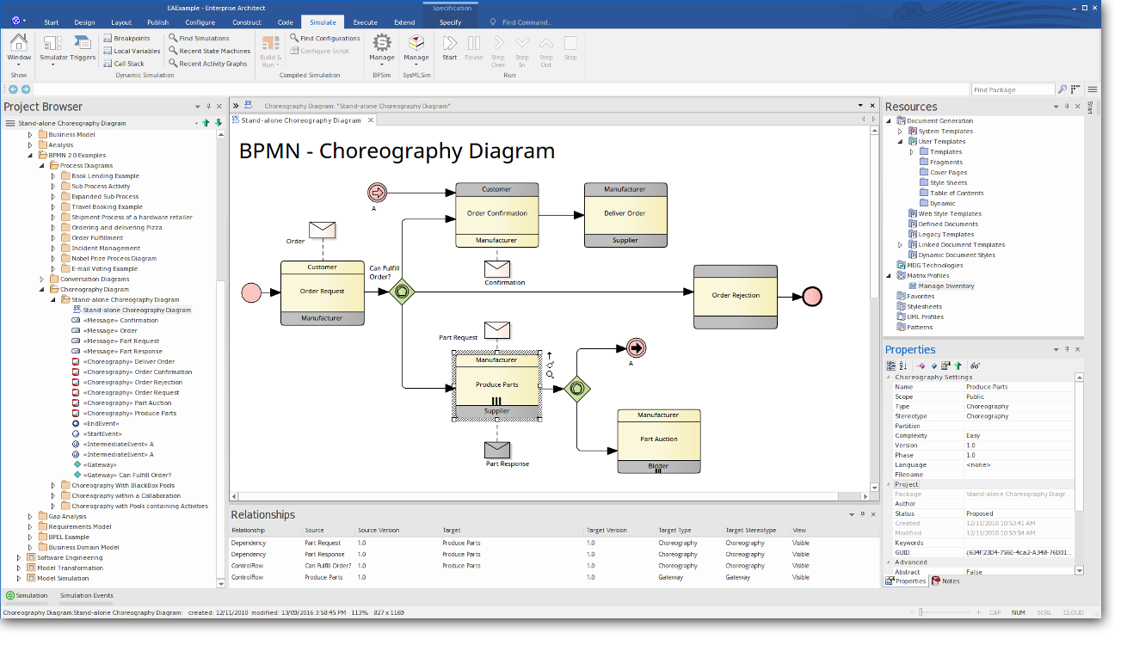Screen dimensions: 1127x645
Task: Click the SysMLSim Manage icon
Action: pos(416,44)
